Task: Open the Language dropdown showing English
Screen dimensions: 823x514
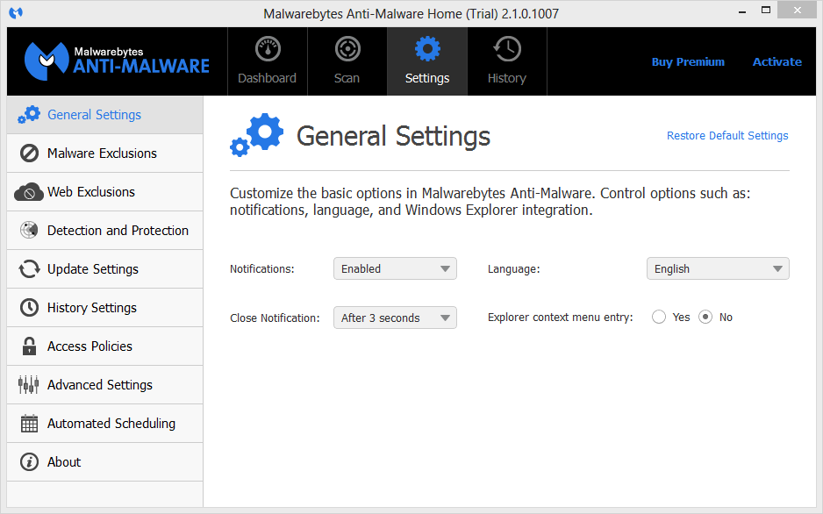Action: (x=718, y=268)
